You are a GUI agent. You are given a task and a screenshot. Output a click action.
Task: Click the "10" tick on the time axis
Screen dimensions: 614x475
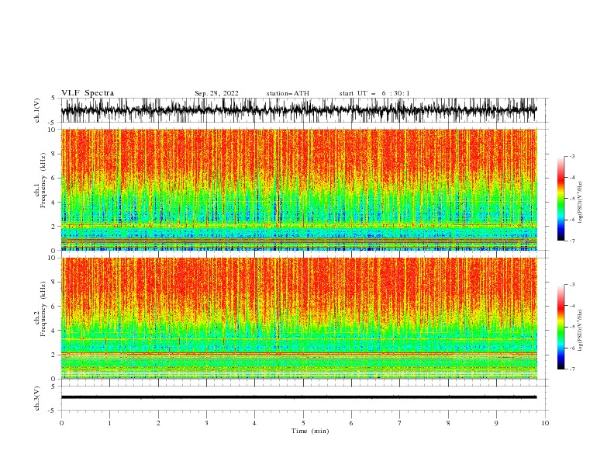pos(545,423)
